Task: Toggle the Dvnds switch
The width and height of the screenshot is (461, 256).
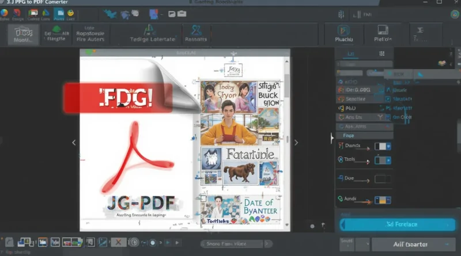Action: tap(383, 146)
